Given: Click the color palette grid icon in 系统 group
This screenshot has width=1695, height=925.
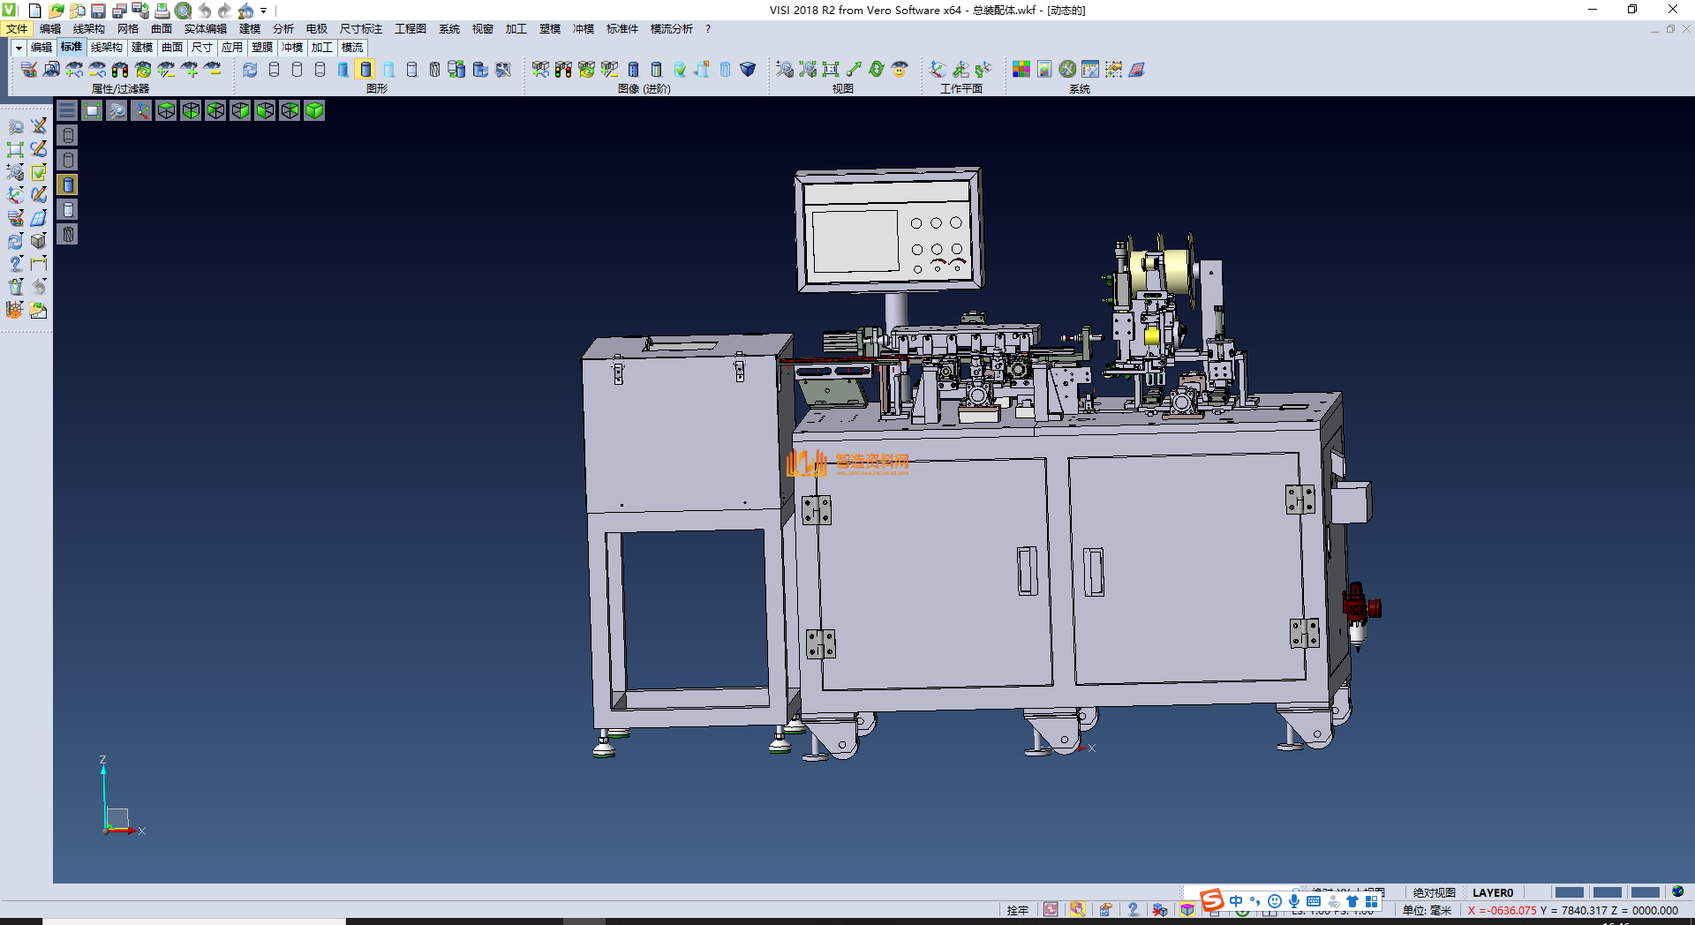Looking at the screenshot, I should point(1021,69).
